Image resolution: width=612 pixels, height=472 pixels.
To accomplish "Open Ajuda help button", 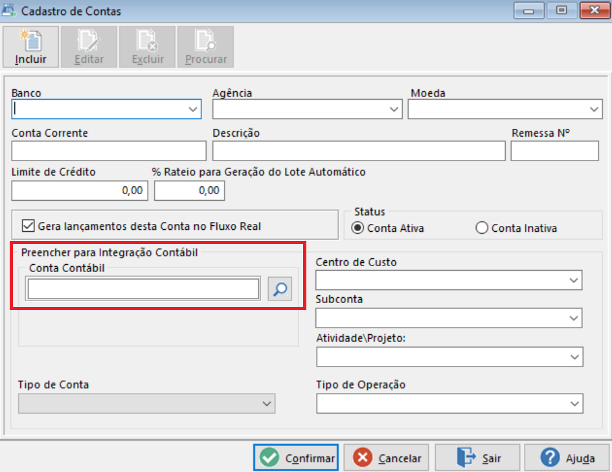I will (x=567, y=458).
